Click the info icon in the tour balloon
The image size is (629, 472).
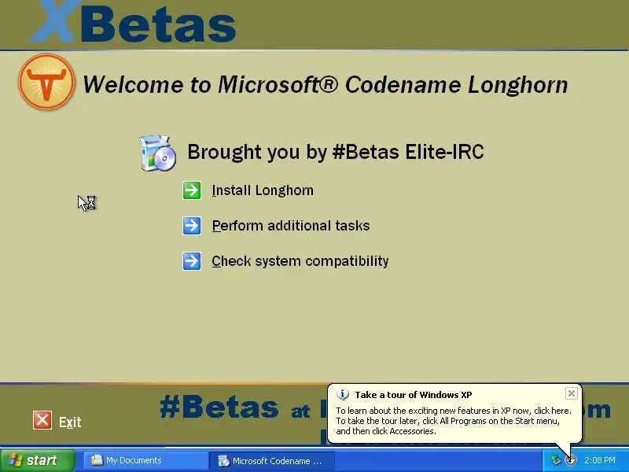343,395
